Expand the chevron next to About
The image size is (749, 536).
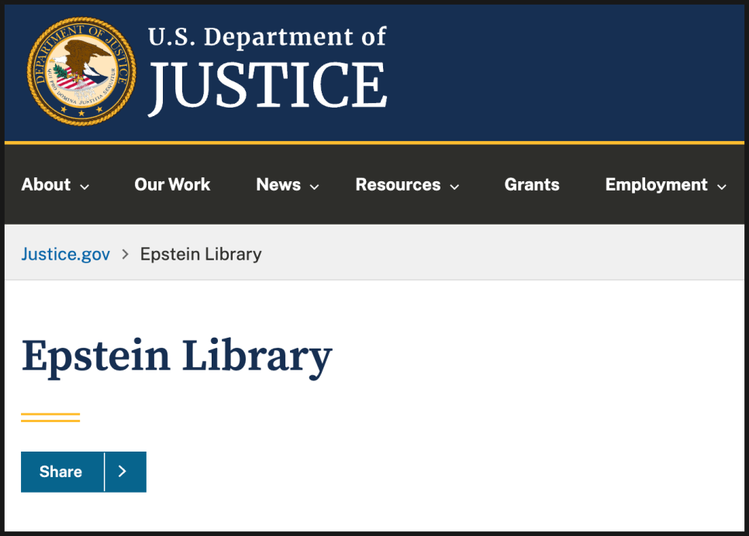coord(85,187)
